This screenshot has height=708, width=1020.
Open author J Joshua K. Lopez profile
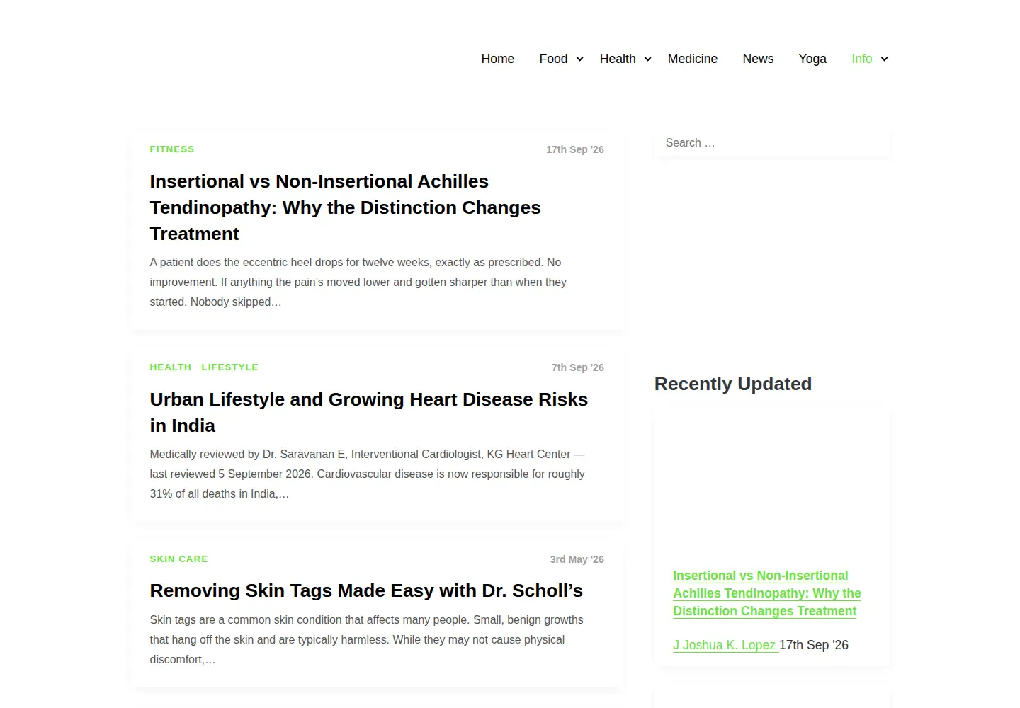click(725, 645)
